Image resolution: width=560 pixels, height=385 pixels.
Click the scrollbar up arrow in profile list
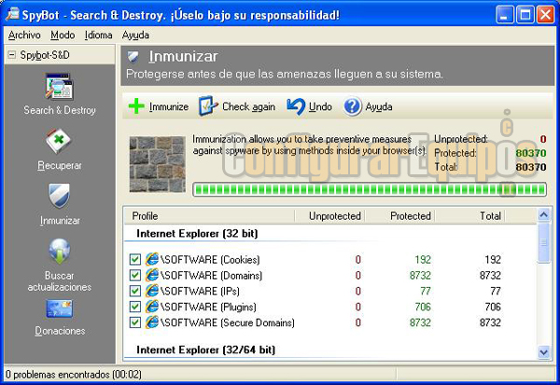pyautogui.click(x=543, y=214)
